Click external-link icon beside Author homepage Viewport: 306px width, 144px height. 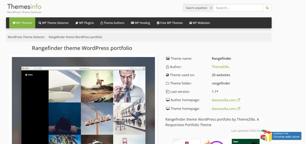coord(238,100)
